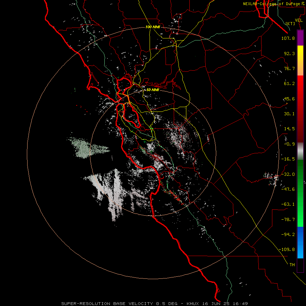Click the -32.0 legend value
Viewport: 306px width, 306px height.
pyautogui.click(x=288, y=174)
